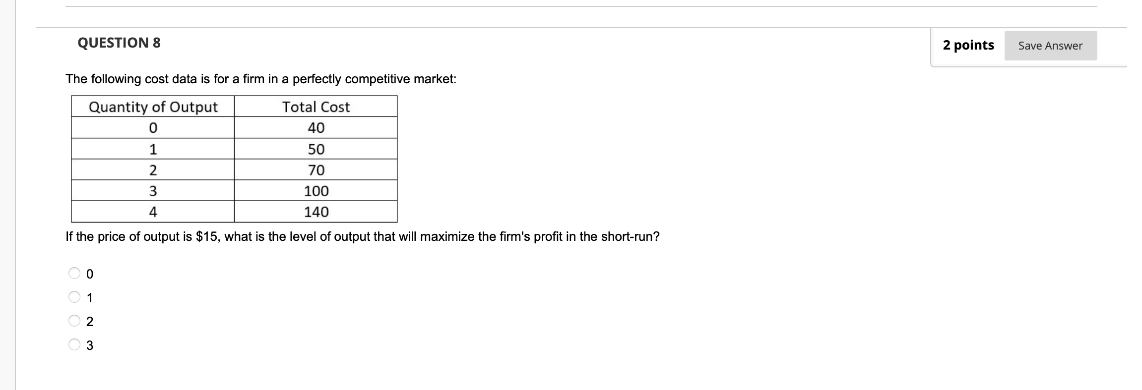This screenshot has width=1142, height=390.
Task: Click the Quantity of Output column header
Action: point(153,106)
